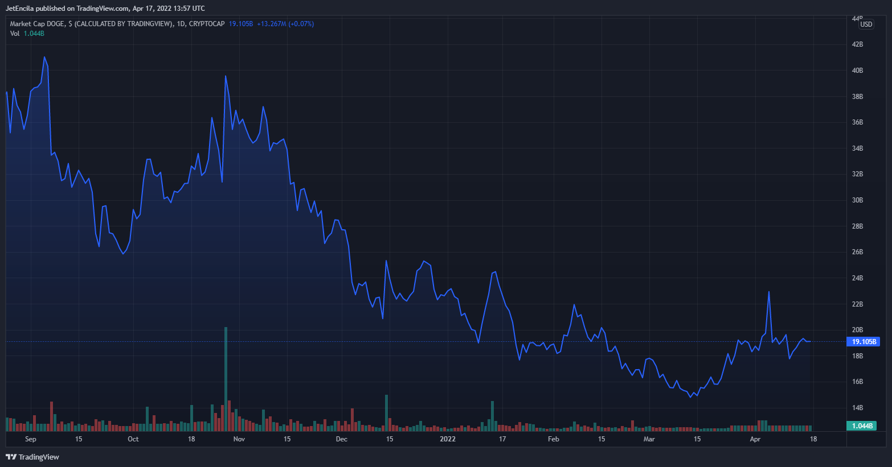This screenshot has height=467, width=892.
Task: Click the 30B price axis label
Action: click(857, 200)
